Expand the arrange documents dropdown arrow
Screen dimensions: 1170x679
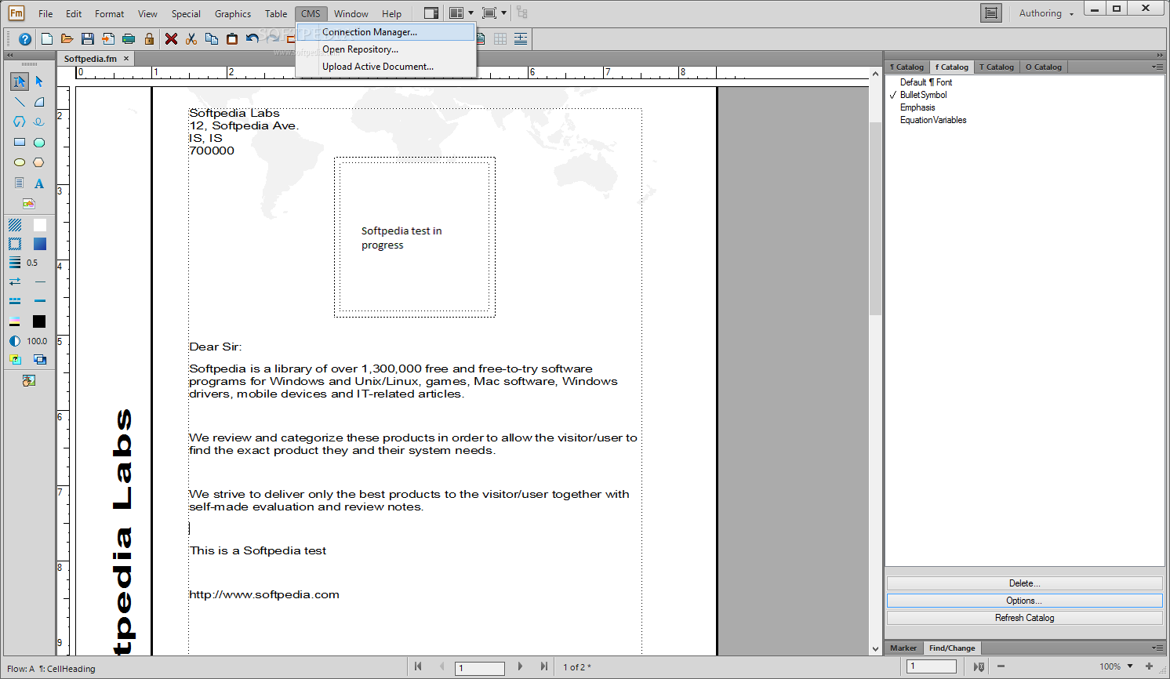point(471,13)
